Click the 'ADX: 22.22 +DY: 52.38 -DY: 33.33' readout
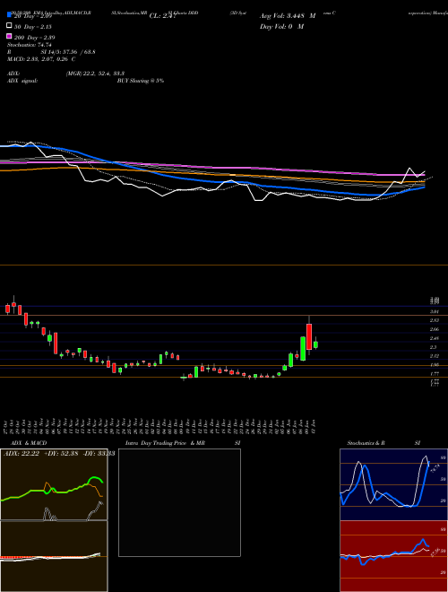 point(59,454)
